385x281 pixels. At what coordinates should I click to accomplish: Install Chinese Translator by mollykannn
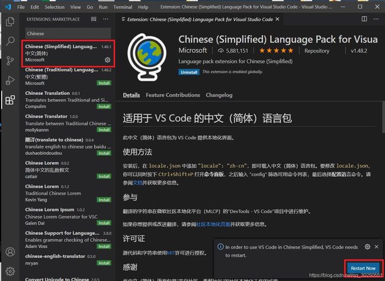coord(104,130)
